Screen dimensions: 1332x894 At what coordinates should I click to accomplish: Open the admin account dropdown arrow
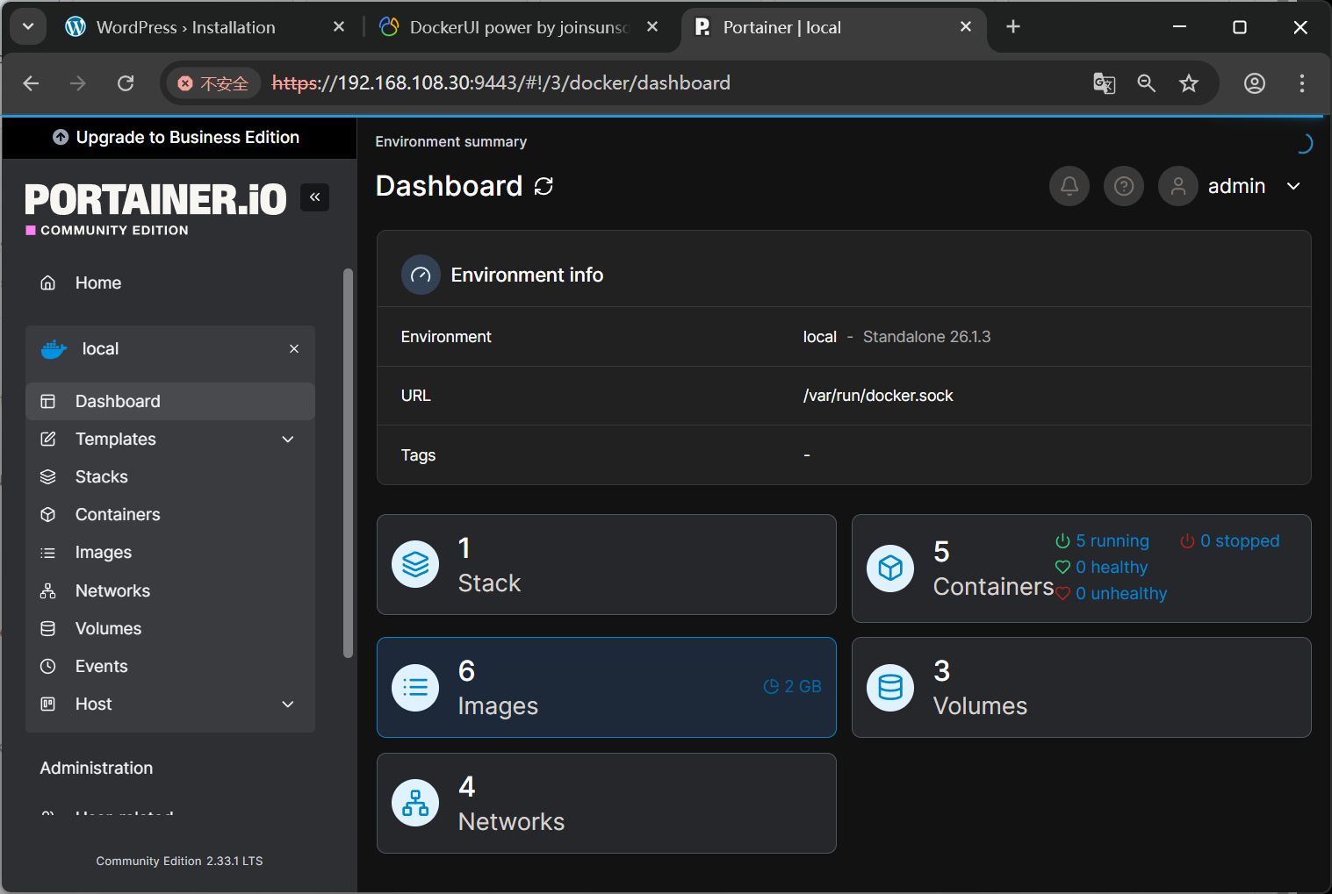1293,186
